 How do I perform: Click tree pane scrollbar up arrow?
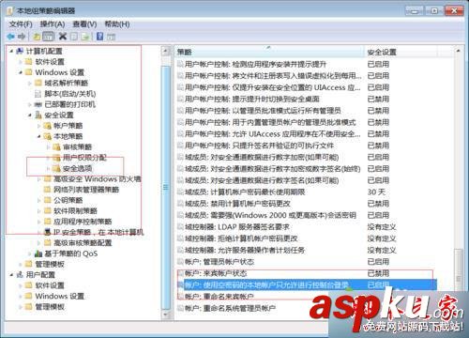click(x=166, y=52)
